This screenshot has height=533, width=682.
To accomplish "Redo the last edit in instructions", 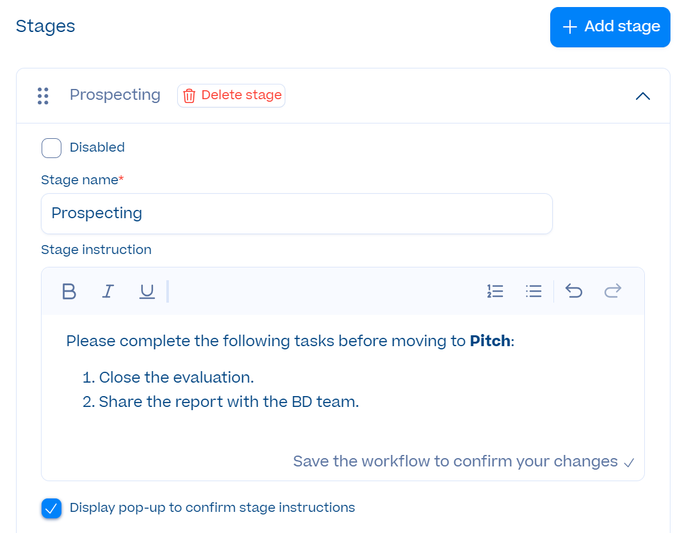I will click(613, 290).
